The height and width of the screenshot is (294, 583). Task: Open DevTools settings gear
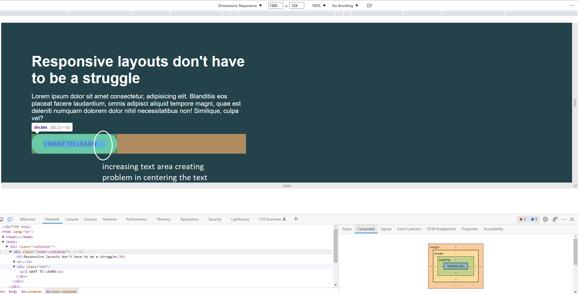(x=545, y=219)
